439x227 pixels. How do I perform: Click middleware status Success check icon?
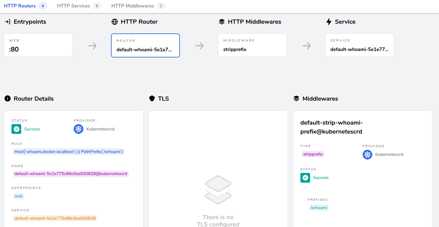305,178
